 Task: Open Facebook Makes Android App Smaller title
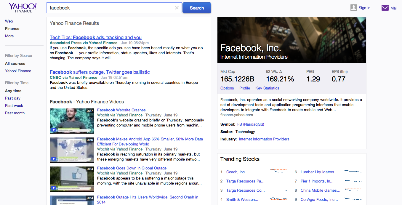150,142
